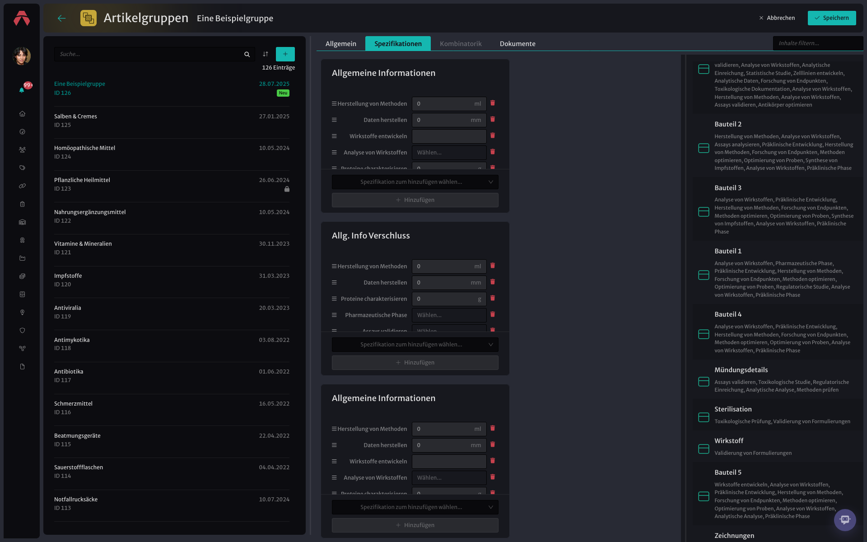Switch to the Dokumente tab

(517, 44)
